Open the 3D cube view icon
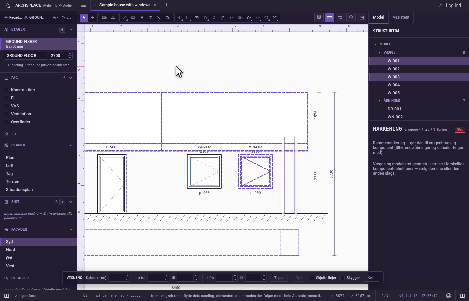 coord(351,18)
